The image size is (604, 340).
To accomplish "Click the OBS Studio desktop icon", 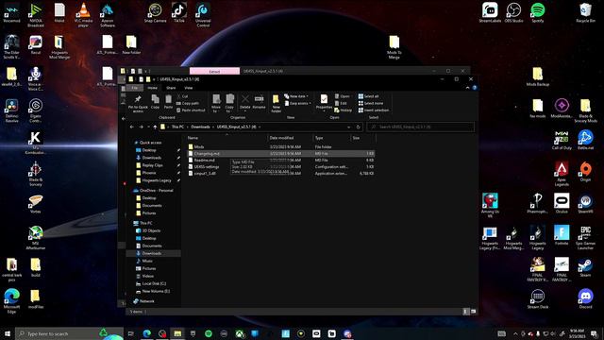I will pos(513,12).
